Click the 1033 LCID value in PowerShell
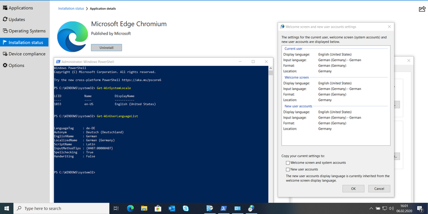Image resolution: width=428 pixels, height=214 pixels. 57,104
